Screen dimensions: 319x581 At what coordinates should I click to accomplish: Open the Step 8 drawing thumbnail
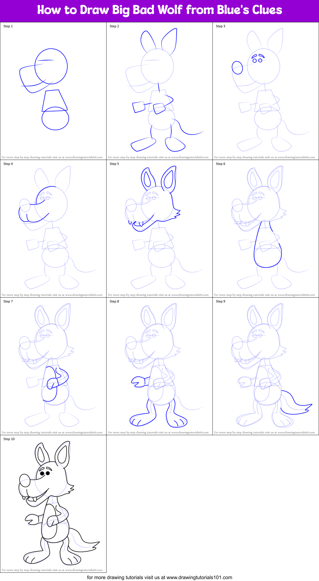pos(159,366)
